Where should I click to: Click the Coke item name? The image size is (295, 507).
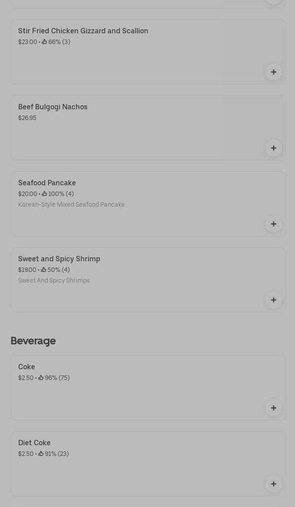tap(27, 367)
